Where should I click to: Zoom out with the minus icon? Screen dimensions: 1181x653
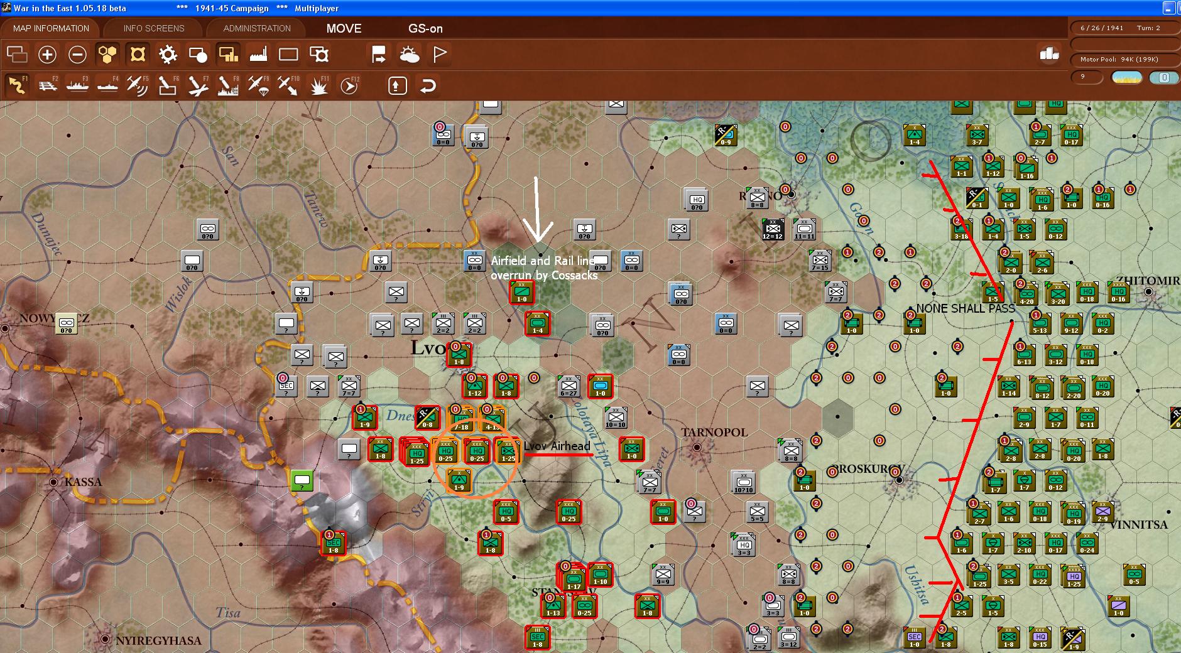click(77, 55)
